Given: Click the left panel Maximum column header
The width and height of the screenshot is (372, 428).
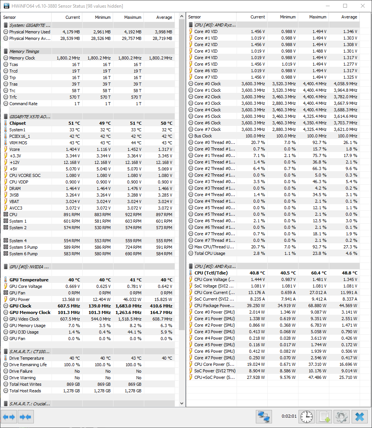Looking at the screenshot, I should click(128, 17).
